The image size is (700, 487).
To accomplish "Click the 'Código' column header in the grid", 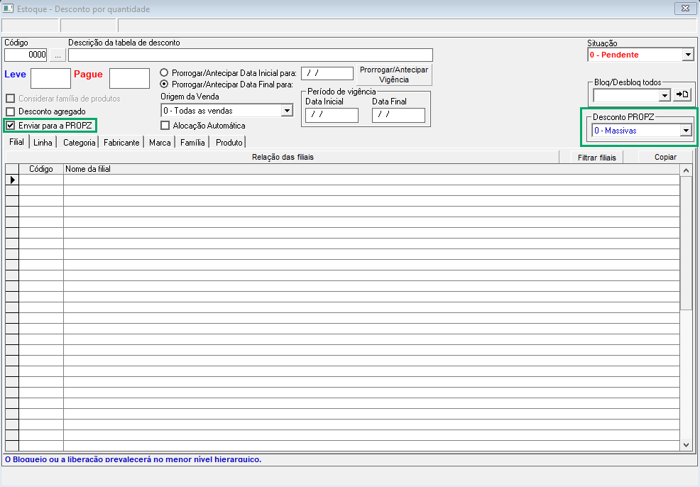I will (x=41, y=169).
